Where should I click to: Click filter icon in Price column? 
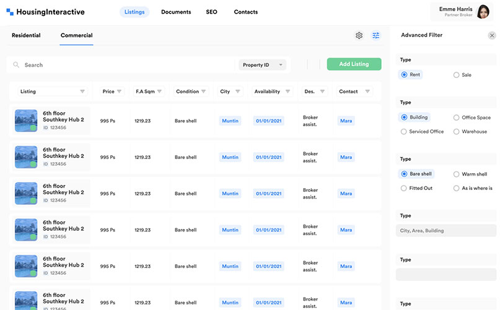(x=120, y=92)
